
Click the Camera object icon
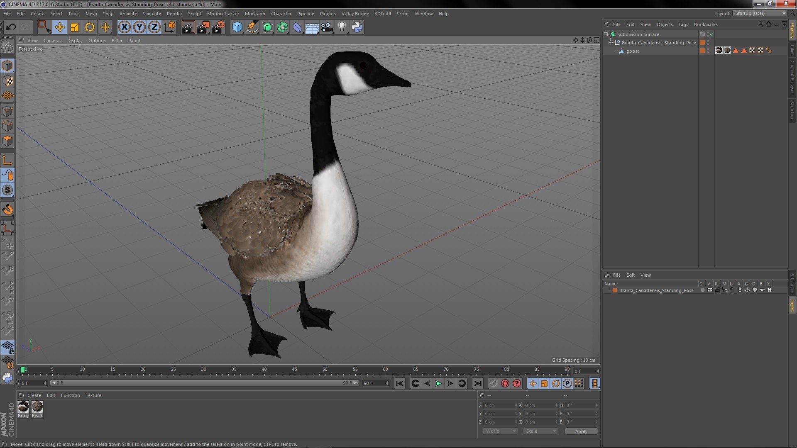327,27
